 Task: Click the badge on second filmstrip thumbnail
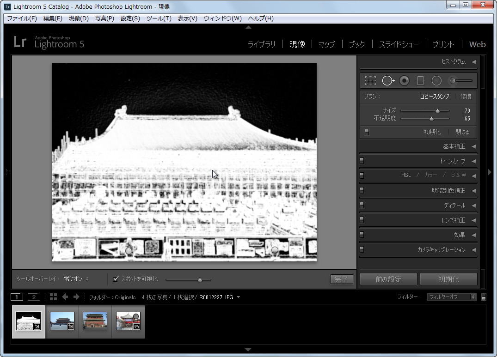pyautogui.click(x=71, y=327)
